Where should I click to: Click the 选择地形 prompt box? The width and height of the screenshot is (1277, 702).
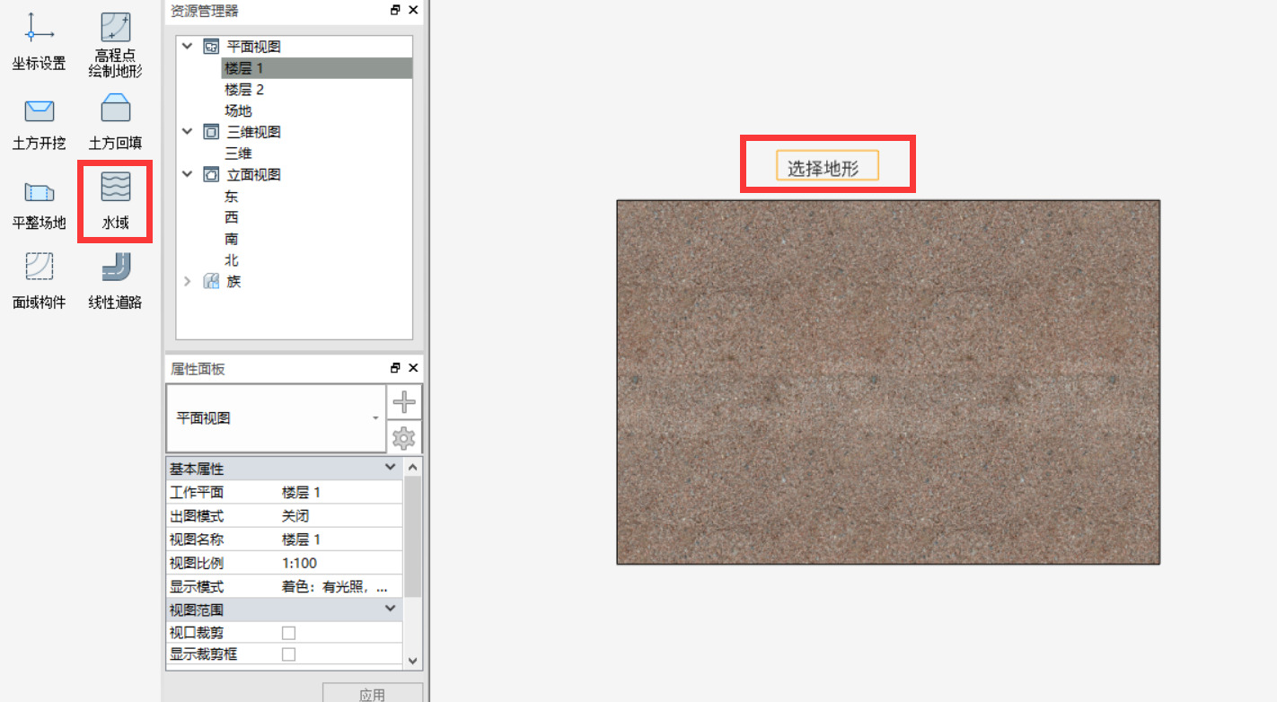pos(827,166)
